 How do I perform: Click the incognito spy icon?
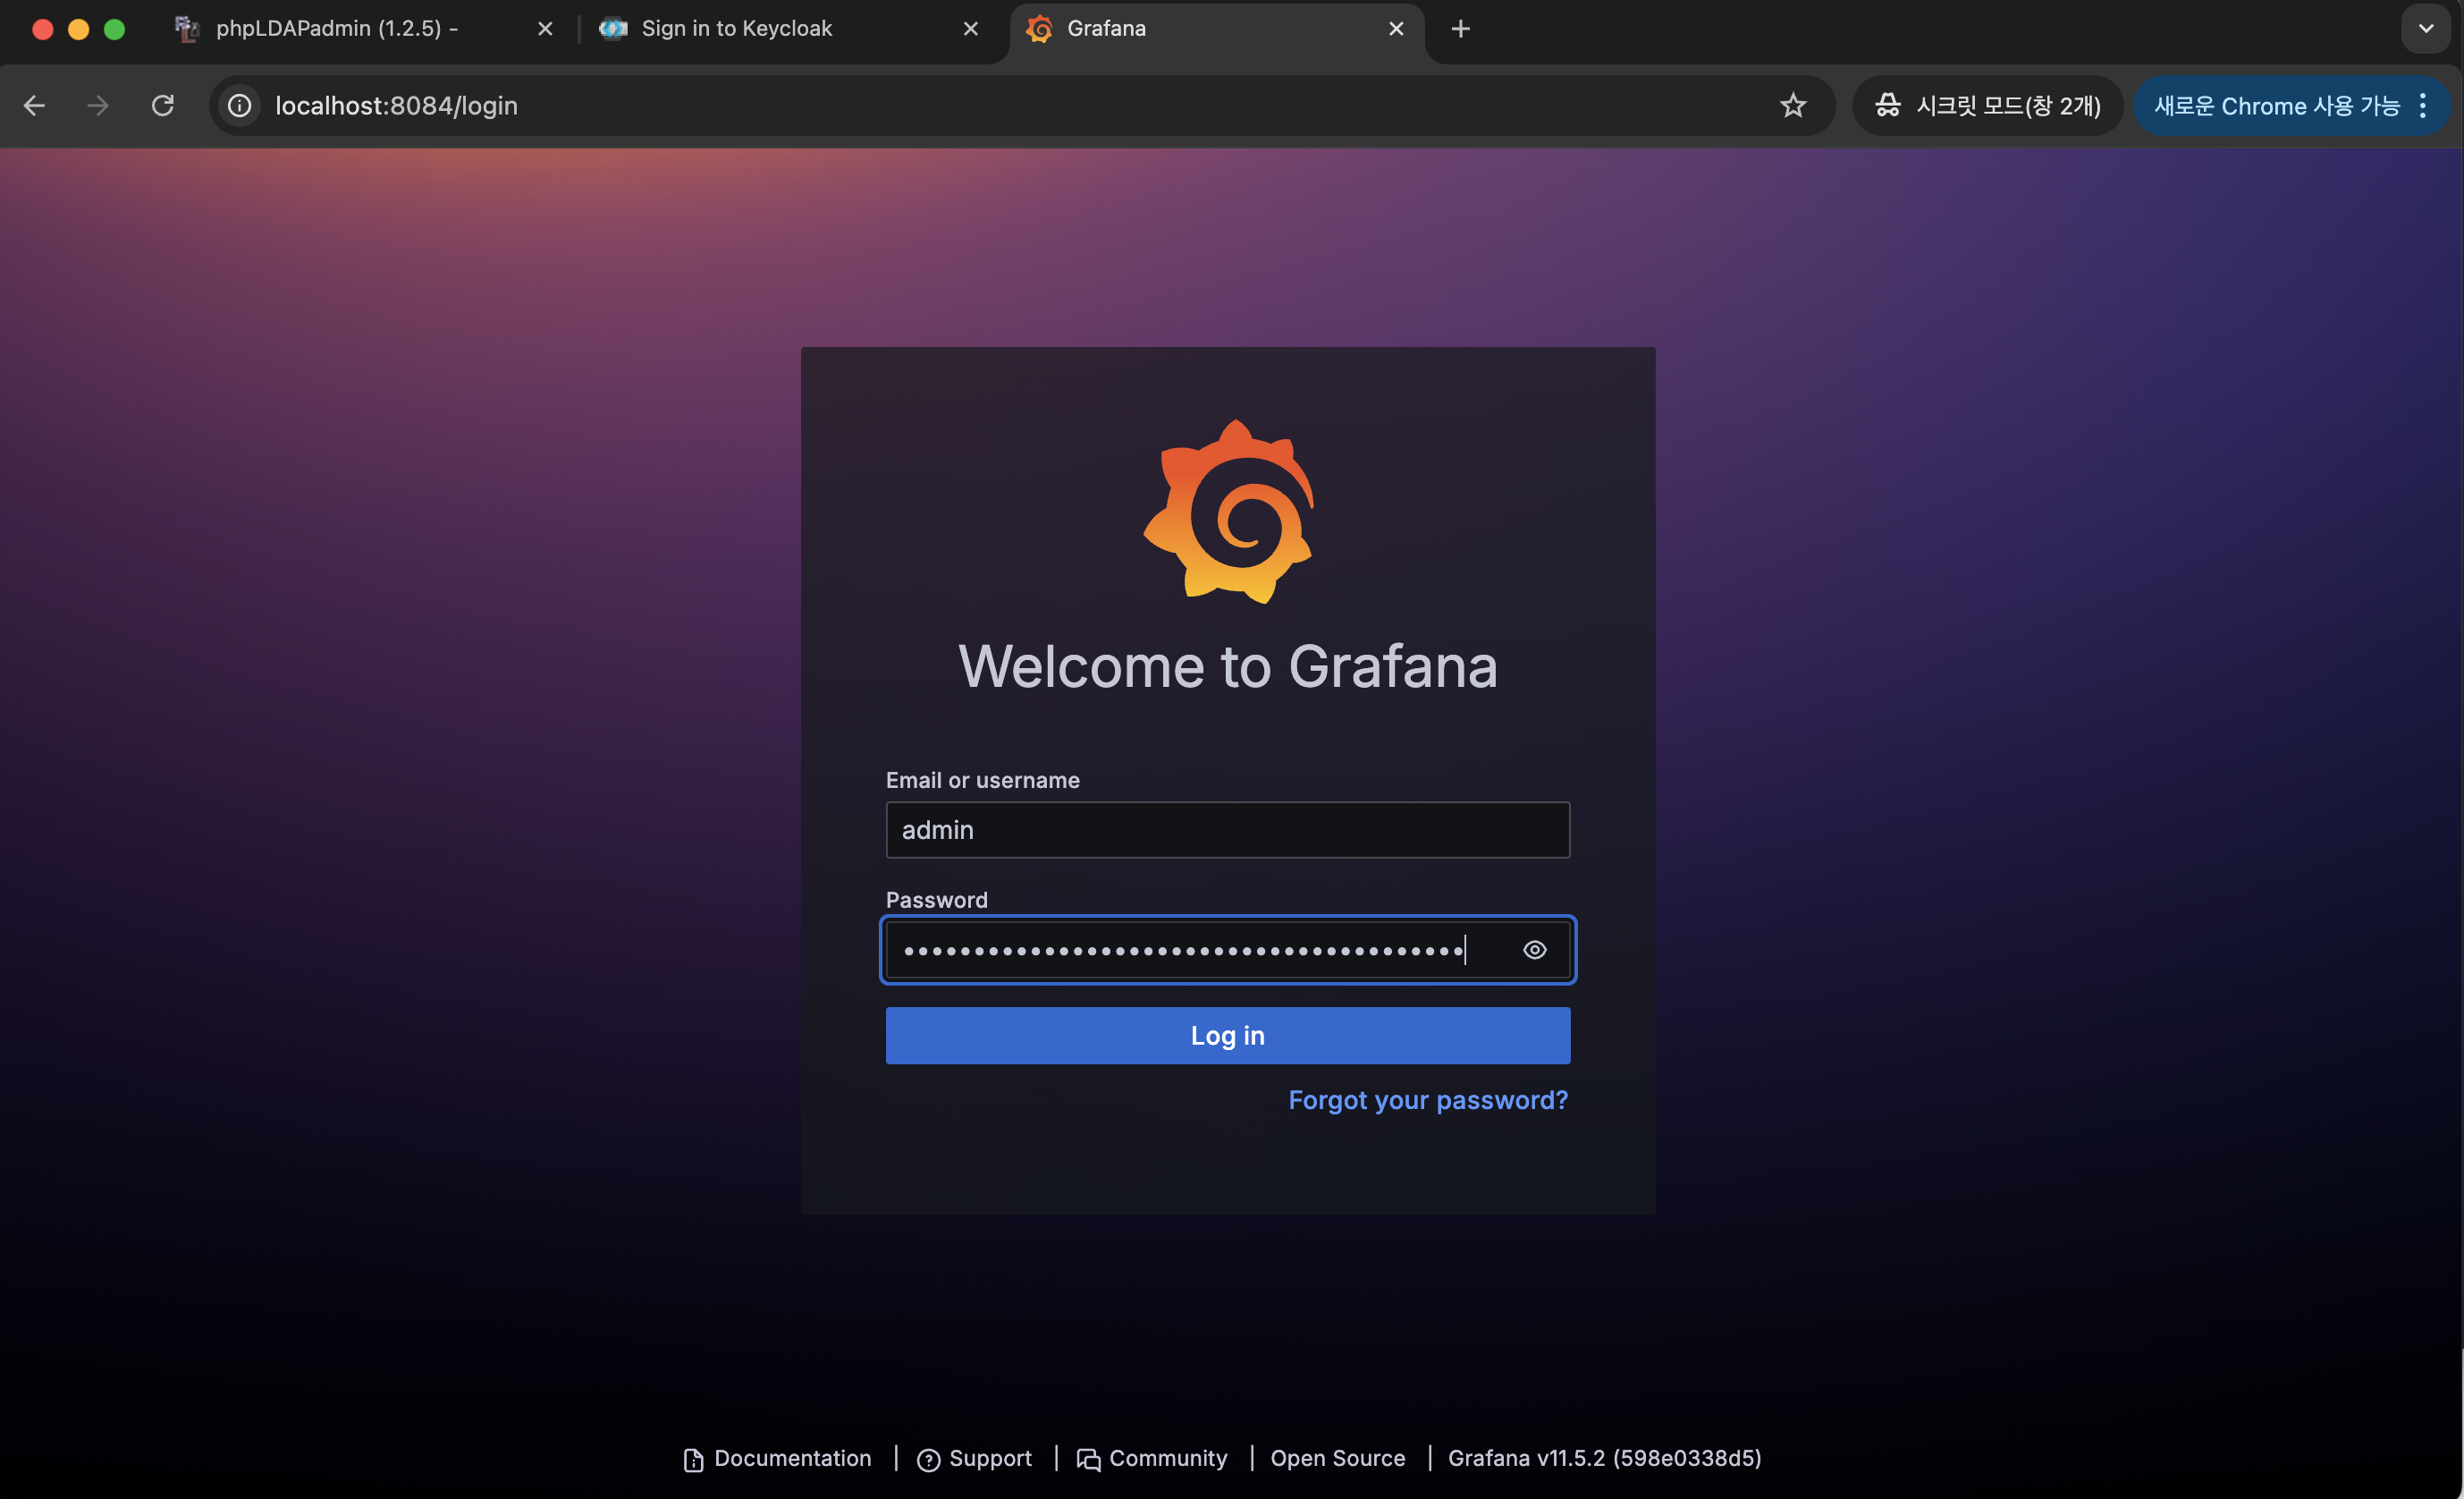[x=1887, y=105]
